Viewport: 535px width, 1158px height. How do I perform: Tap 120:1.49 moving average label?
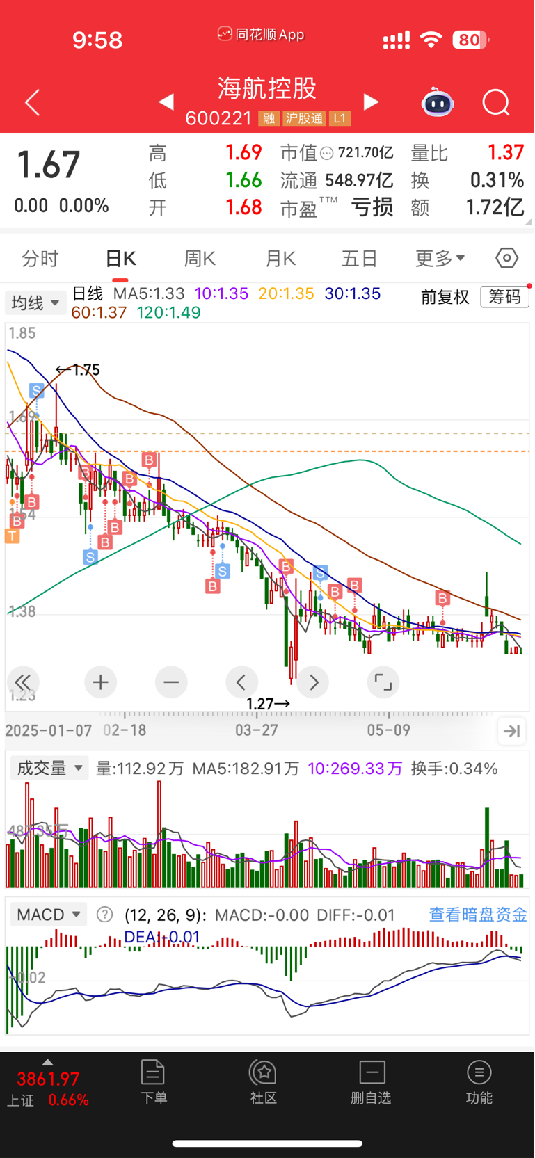click(x=168, y=313)
